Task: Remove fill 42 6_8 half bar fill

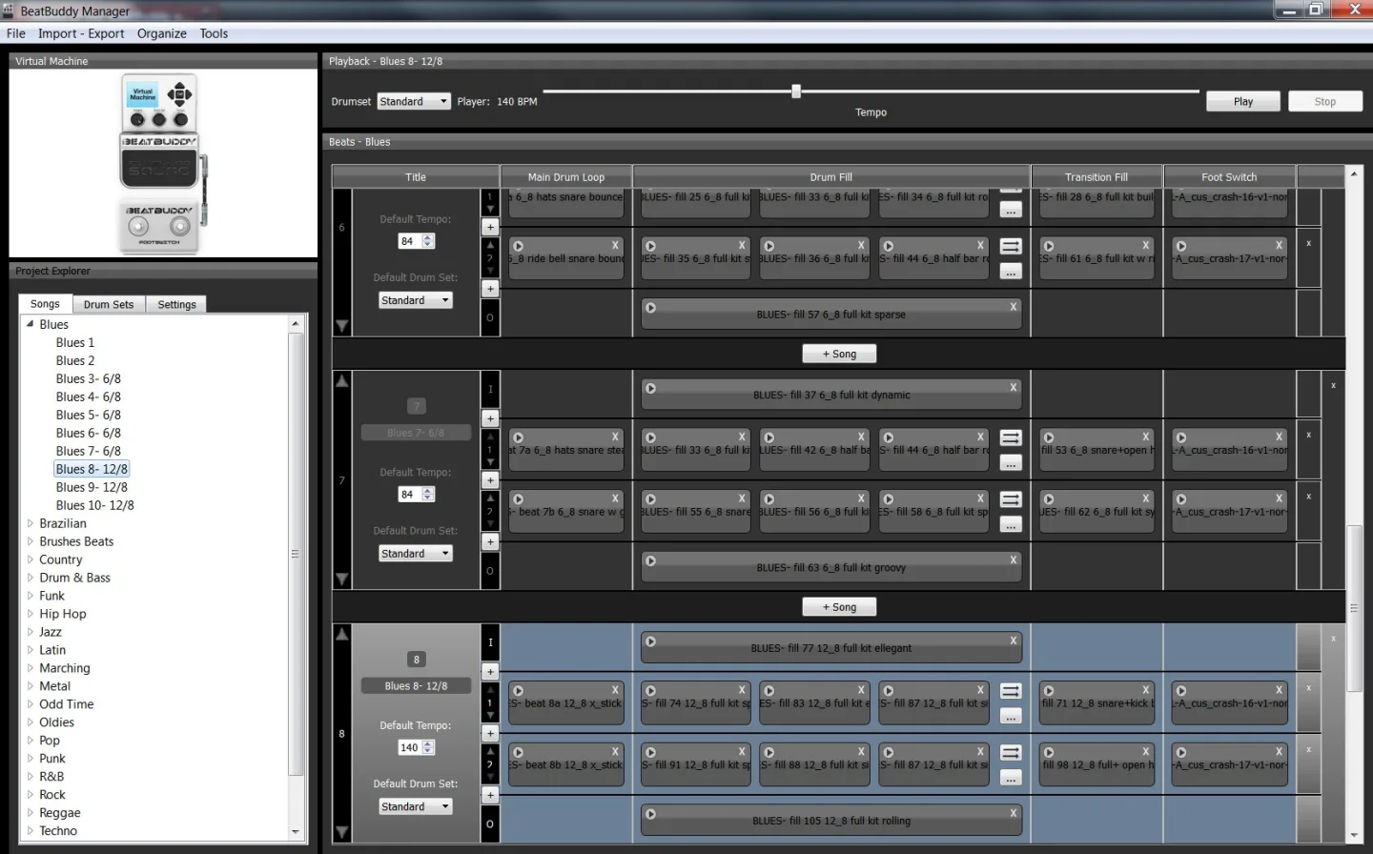Action: tap(861, 437)
